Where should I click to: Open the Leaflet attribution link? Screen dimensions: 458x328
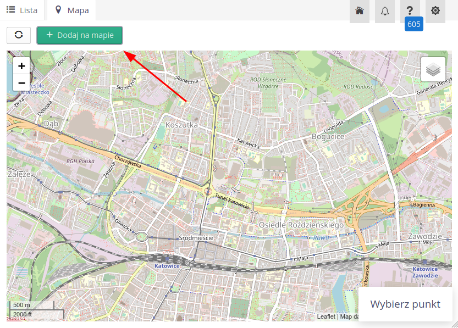tap(326, 316)
